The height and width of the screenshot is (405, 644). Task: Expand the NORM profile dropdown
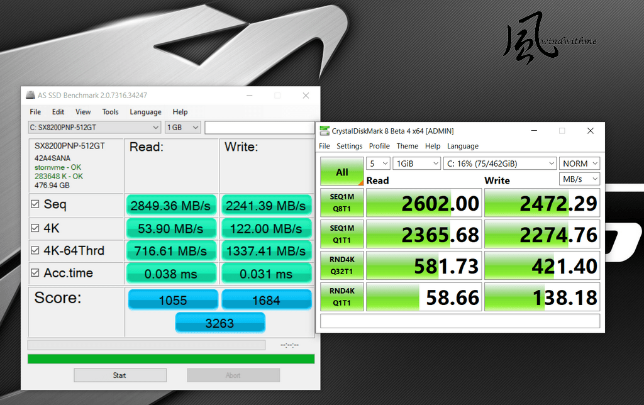579,164
